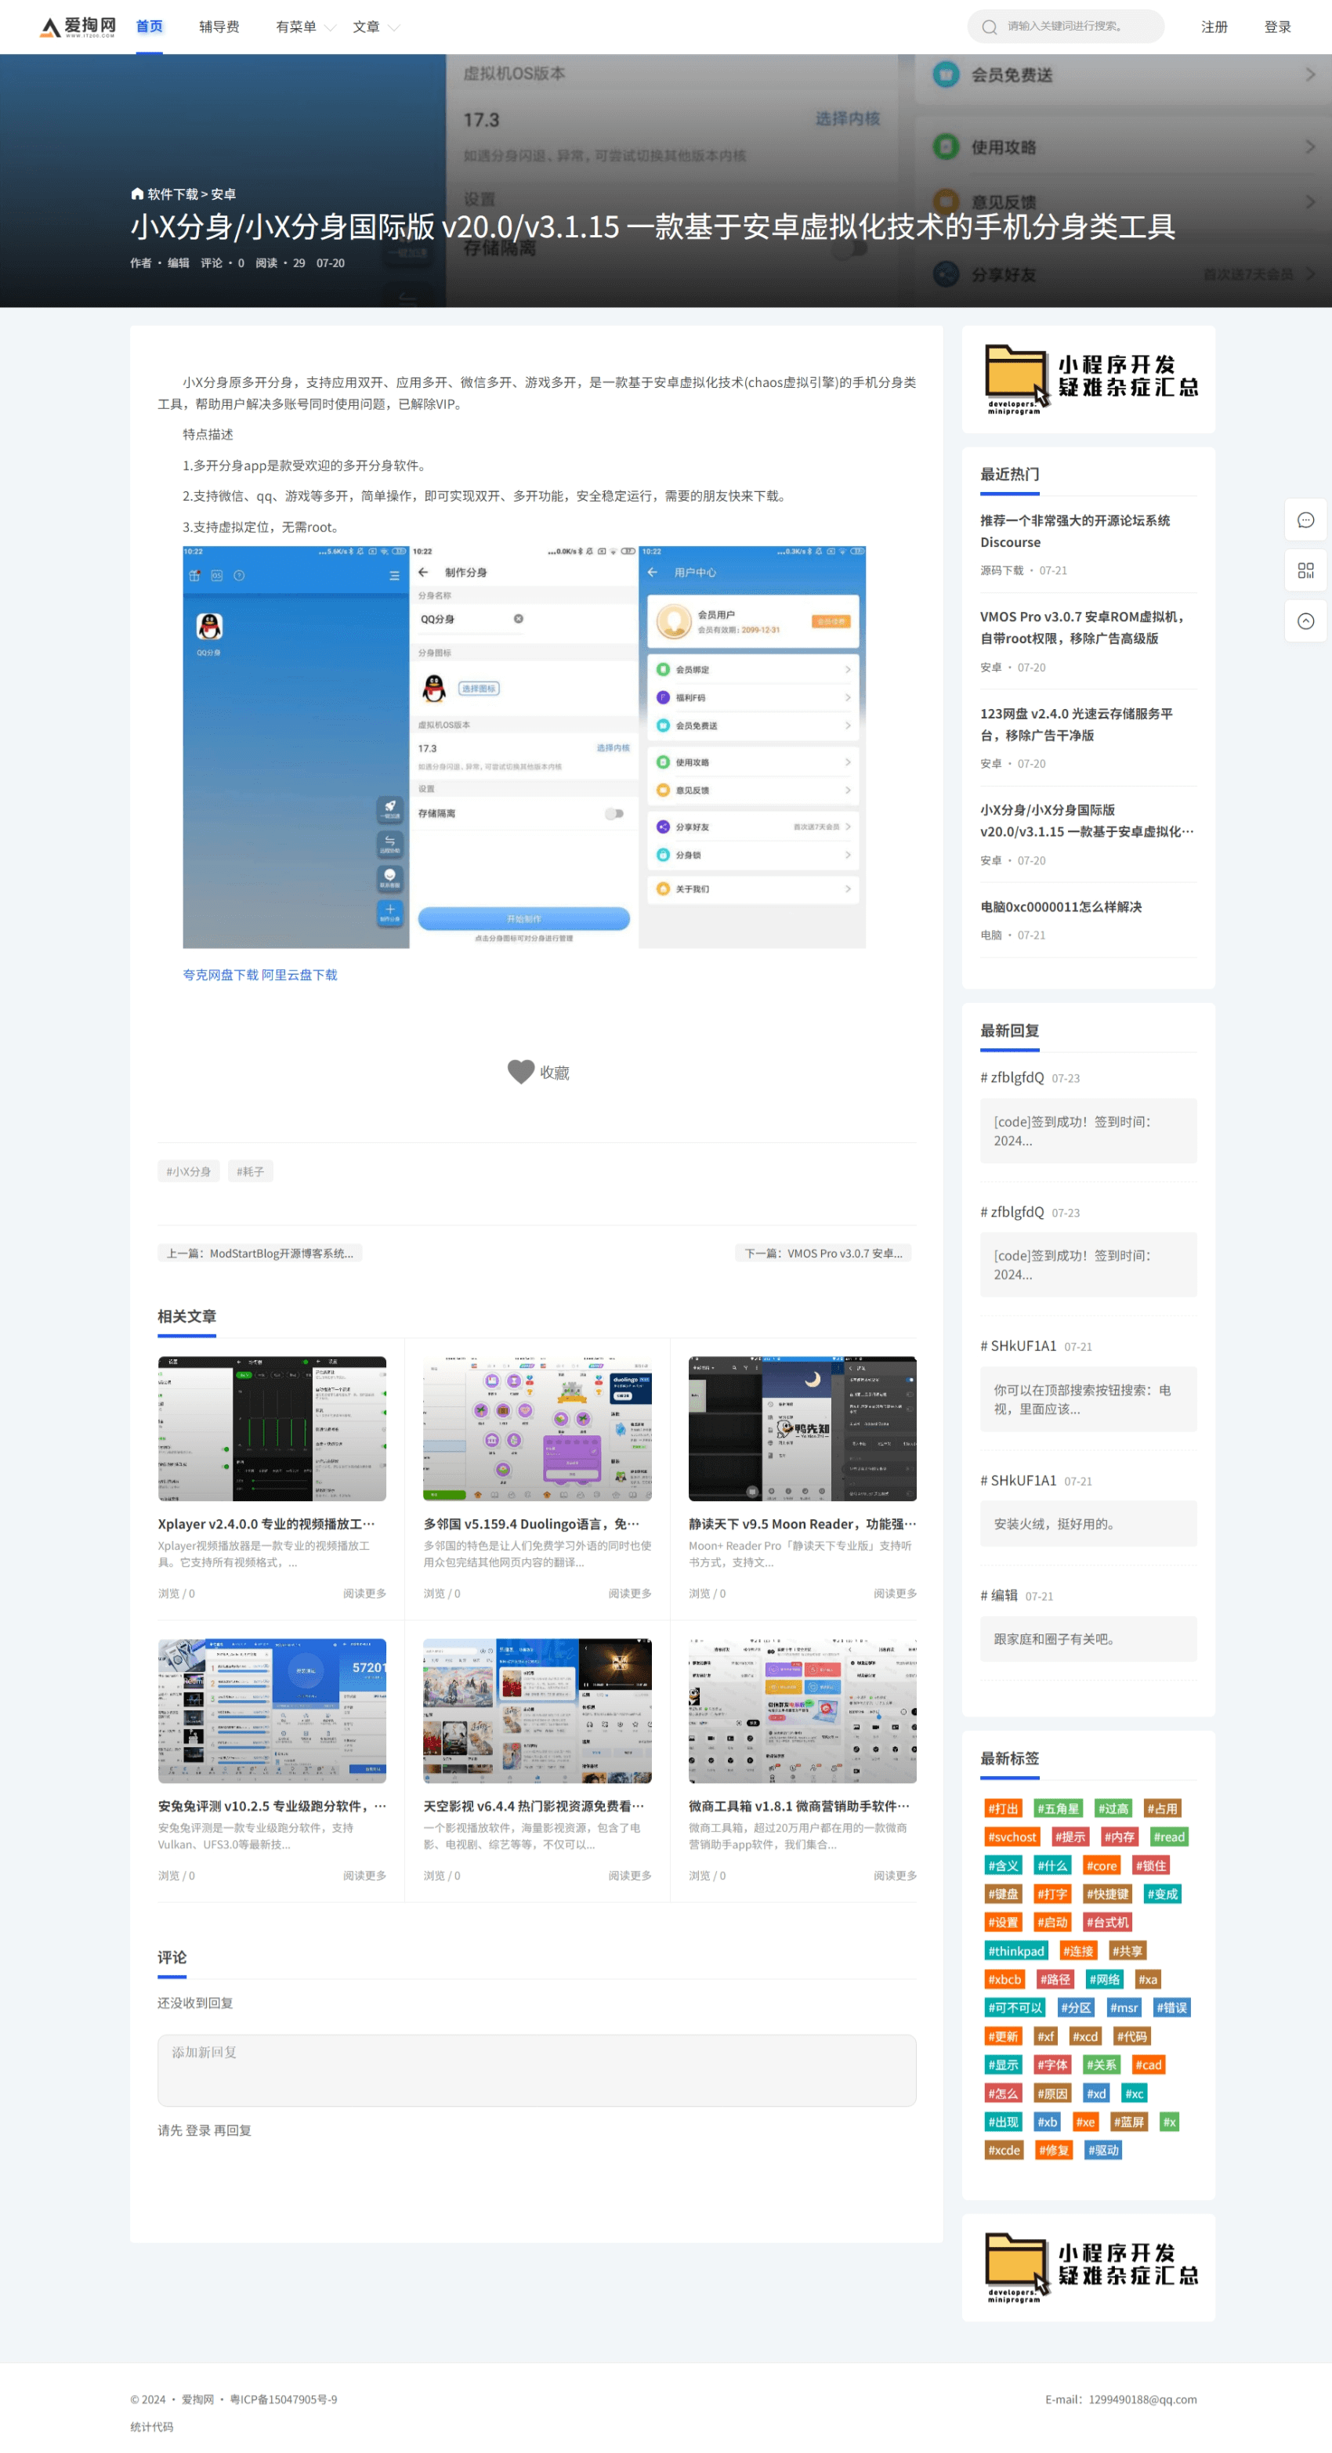The image size is (1332, 2453).
Task: Click the #耗子 tag
Action: 251,1171
